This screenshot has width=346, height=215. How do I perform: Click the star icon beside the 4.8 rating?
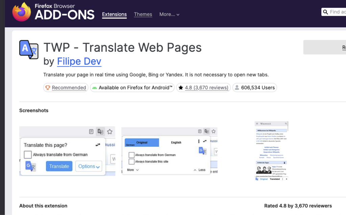click(x=181, y=88)
